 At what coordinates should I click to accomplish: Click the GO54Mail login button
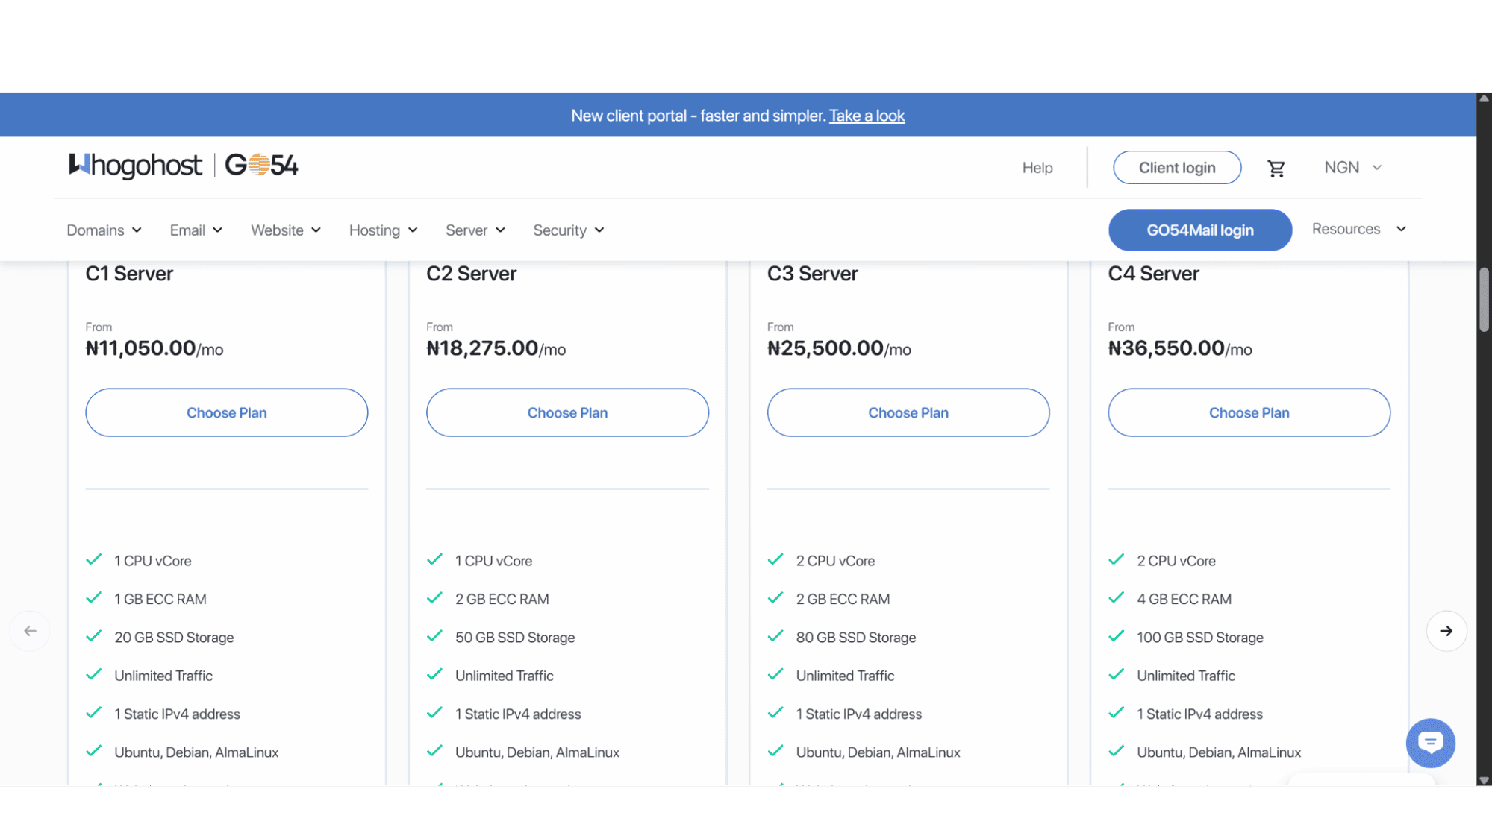coord(1200,230)
